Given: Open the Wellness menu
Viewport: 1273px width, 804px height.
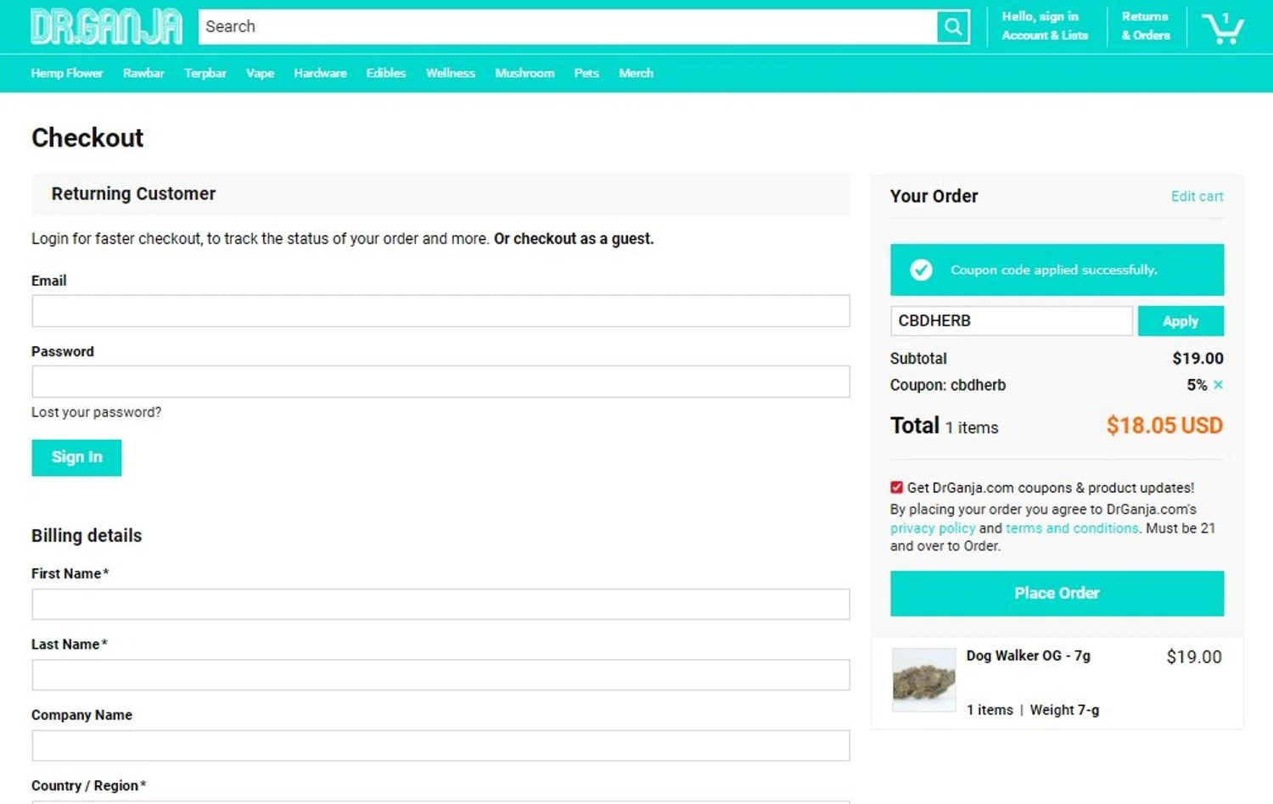Looking at the screenshot, I should [x=451, y=73].
